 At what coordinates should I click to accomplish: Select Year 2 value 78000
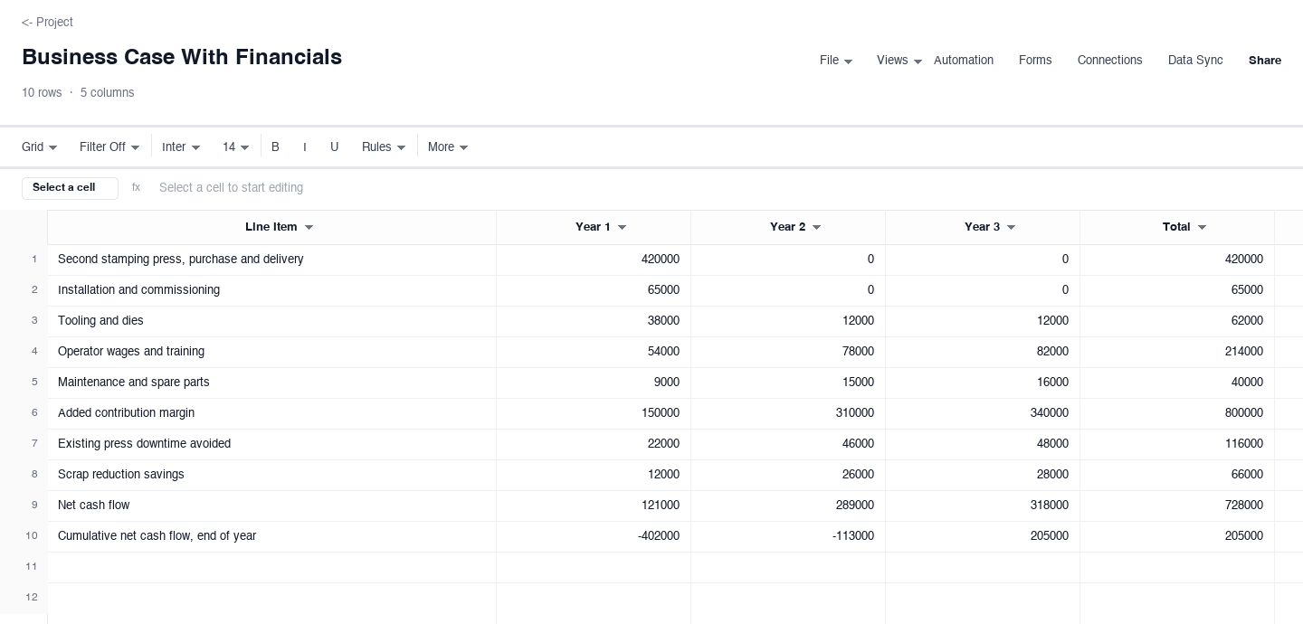(788, 352)
